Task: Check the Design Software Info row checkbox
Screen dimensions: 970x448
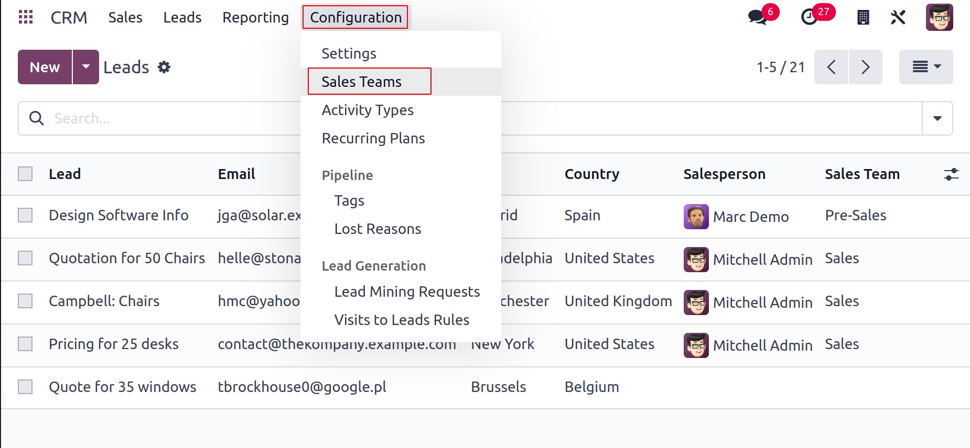Action: point(25,215)
